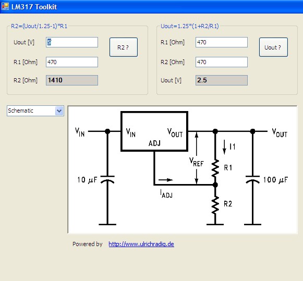Image resolution: width=303 pixels, height=281 pixels.
Task: Click the 'R2 [Ohm]' label beside 1410
Action: pos(26,80)
